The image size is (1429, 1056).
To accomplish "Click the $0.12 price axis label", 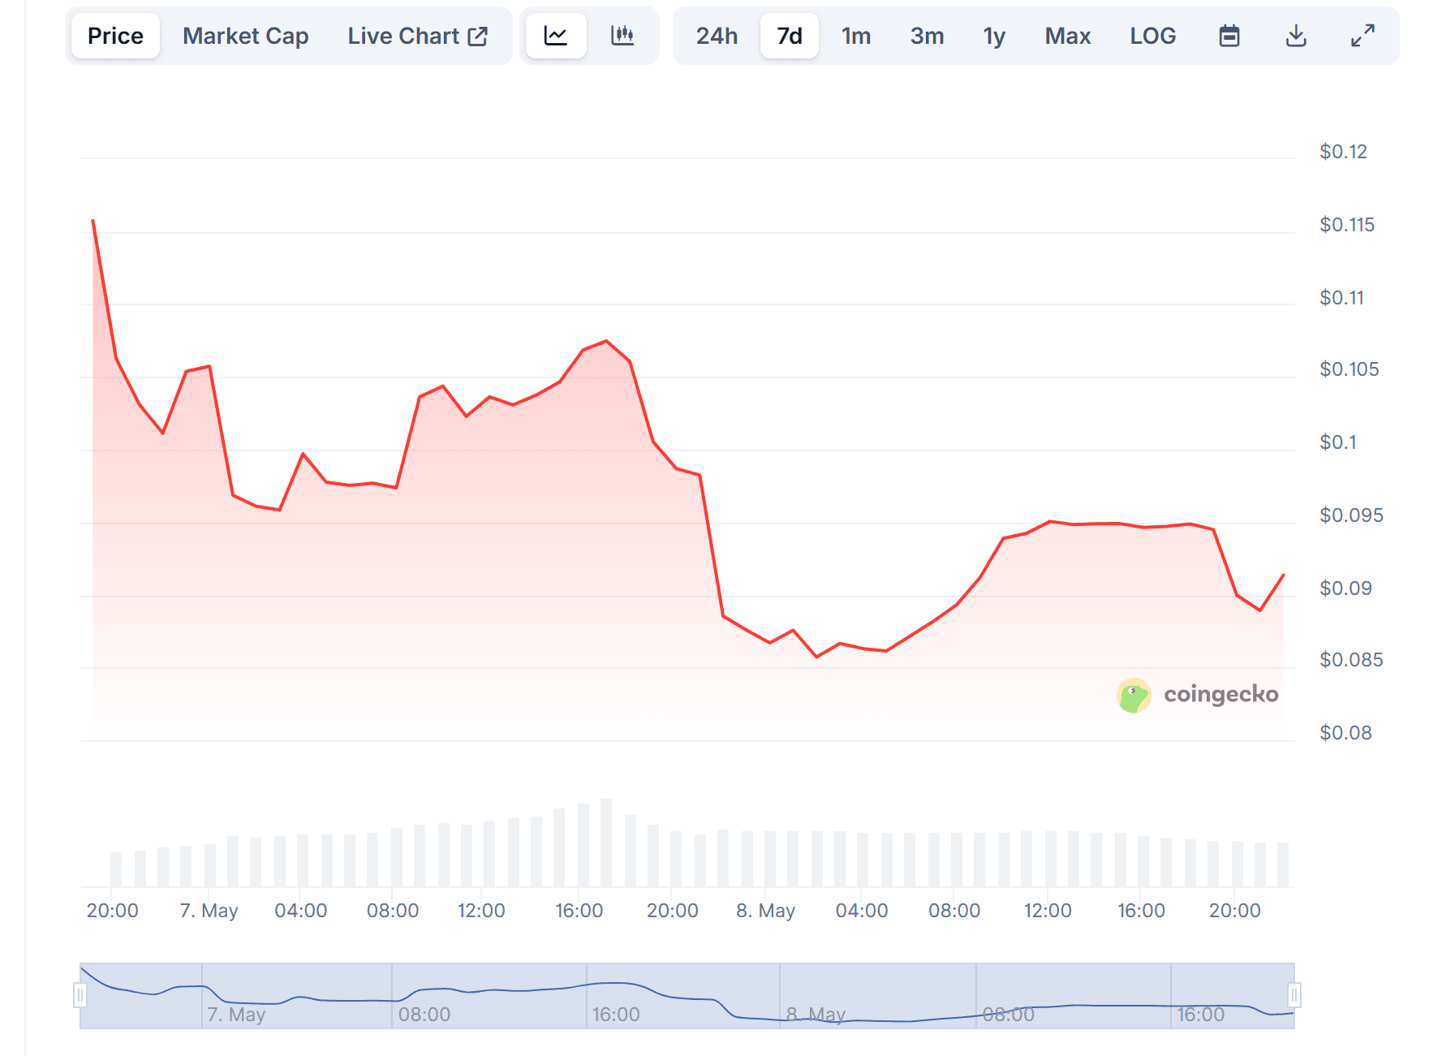I will (x=1343, y=152).
